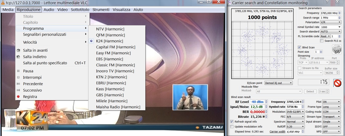
Task: Open the RollOff 0.20 dropdown
Action: 295,127
